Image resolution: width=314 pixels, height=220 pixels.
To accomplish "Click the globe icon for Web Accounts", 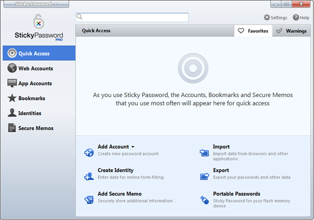I will 12,68.
